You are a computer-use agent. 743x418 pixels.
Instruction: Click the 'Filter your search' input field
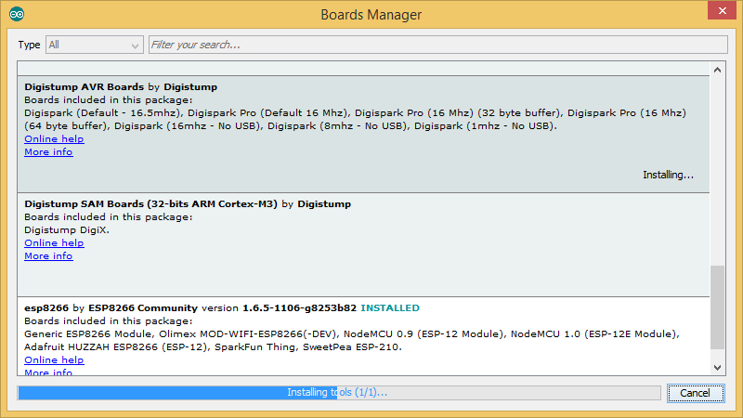pos(437,45)
